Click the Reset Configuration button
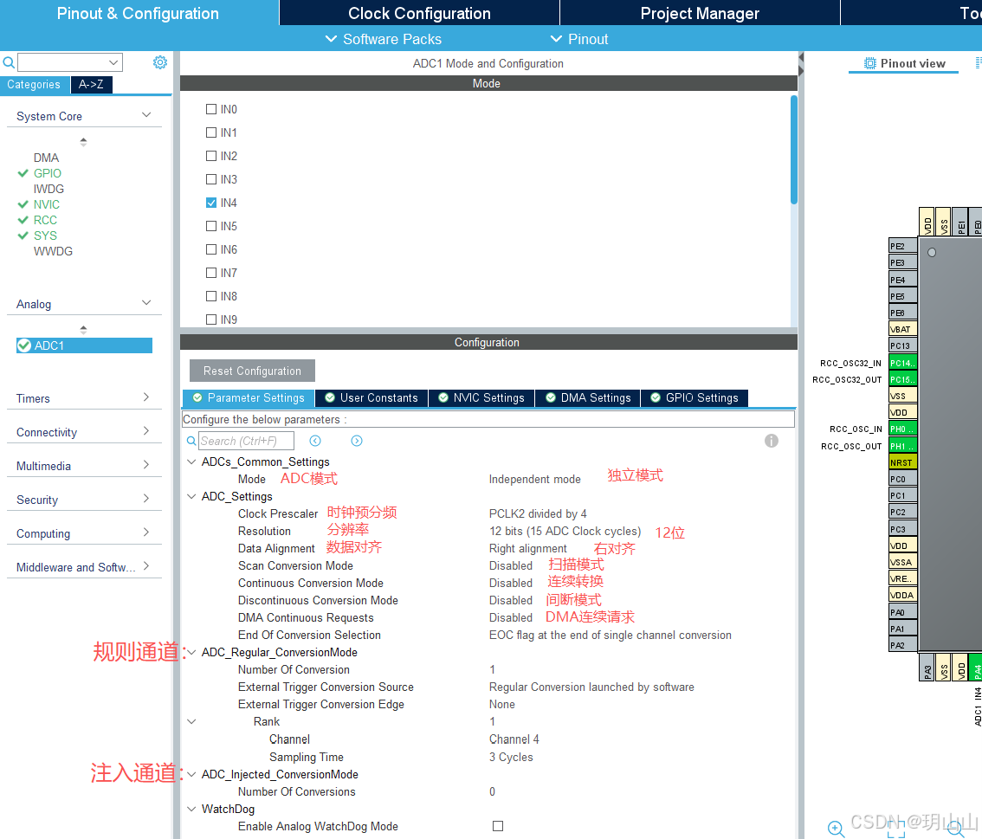982x839 pixels. pyautogui.click(x=251, y=371)
